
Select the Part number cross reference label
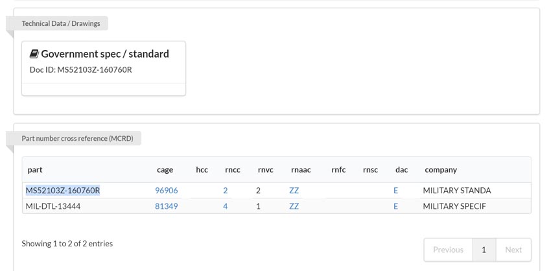point(77,139)
